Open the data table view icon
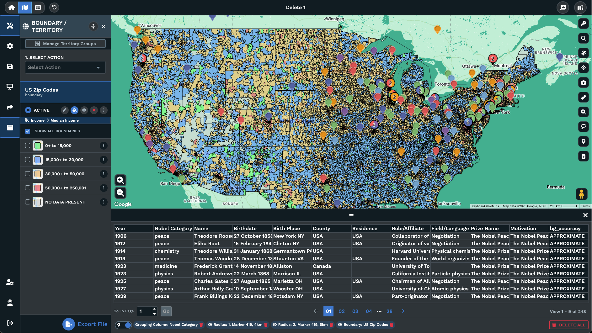Image resolution: width=592 pixels, height=333 pixels. pos(38,8)
